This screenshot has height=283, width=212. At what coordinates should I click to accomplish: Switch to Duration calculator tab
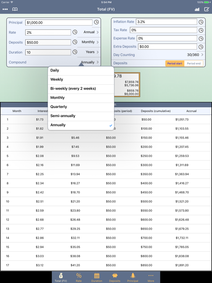click(97, 277)
